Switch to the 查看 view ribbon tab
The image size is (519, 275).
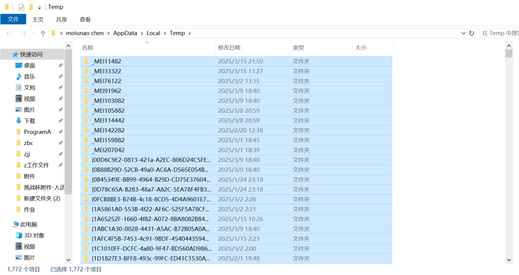click(x=85, y=19)
